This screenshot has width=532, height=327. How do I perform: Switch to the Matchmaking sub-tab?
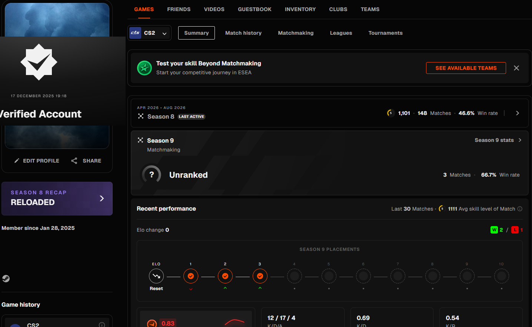(296, 33)
